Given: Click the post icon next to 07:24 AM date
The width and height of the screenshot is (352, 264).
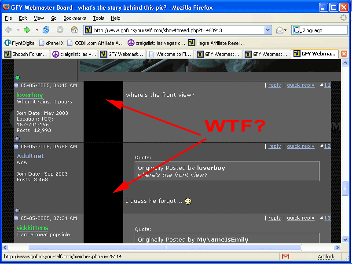Looking at the screenshot, I should coord(16,218).
